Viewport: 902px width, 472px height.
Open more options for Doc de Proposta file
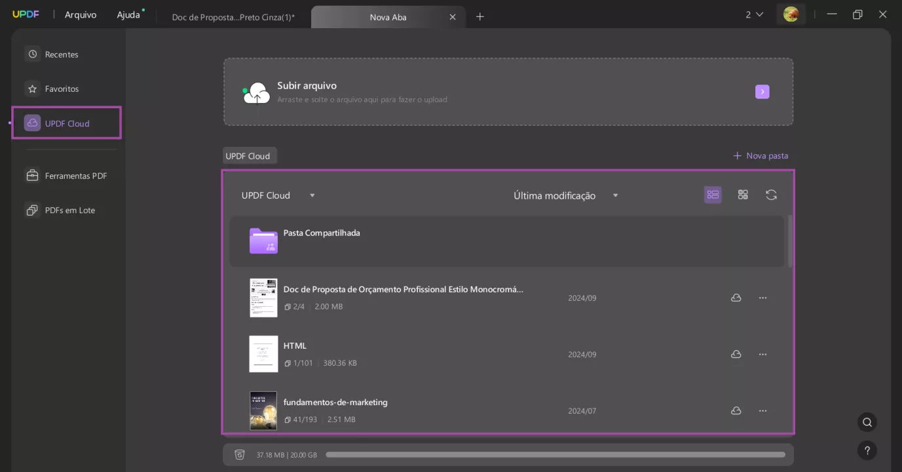(x=762, y=298)
